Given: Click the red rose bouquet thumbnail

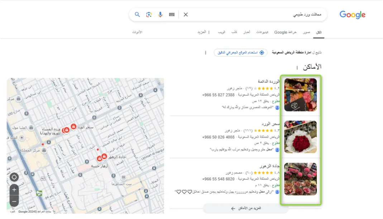Looking at the screenshot, I should pyautogui.click(x=301, y=137).
